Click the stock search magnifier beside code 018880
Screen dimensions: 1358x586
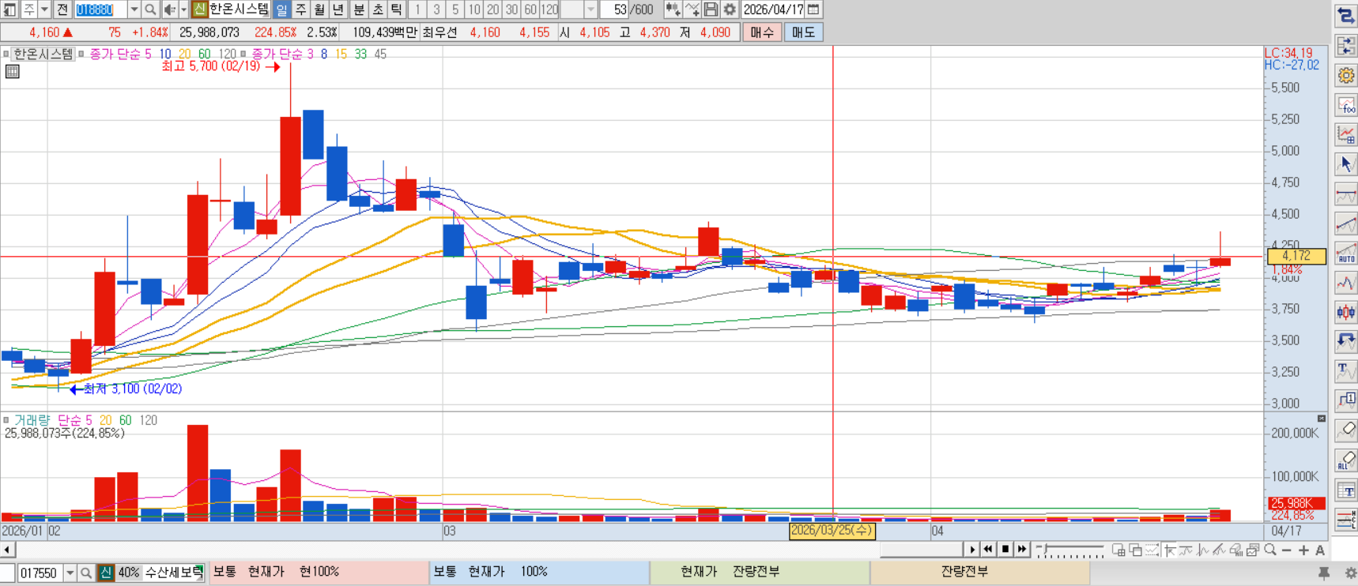(150, 9)
